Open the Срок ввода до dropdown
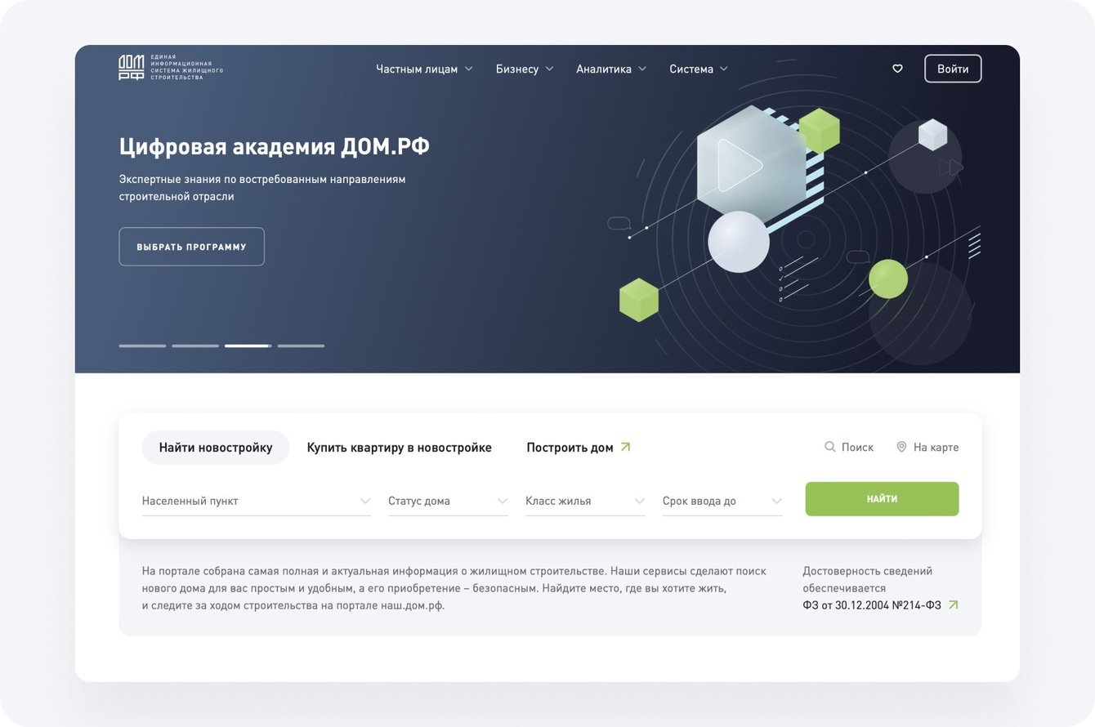The image size is (1095, 727). coord(722,502)
